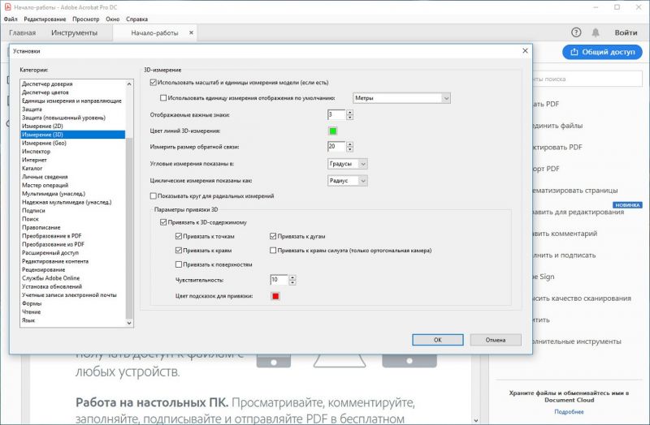Enable Показывать круг для радиальных измерений

click(x=154, y=195)
